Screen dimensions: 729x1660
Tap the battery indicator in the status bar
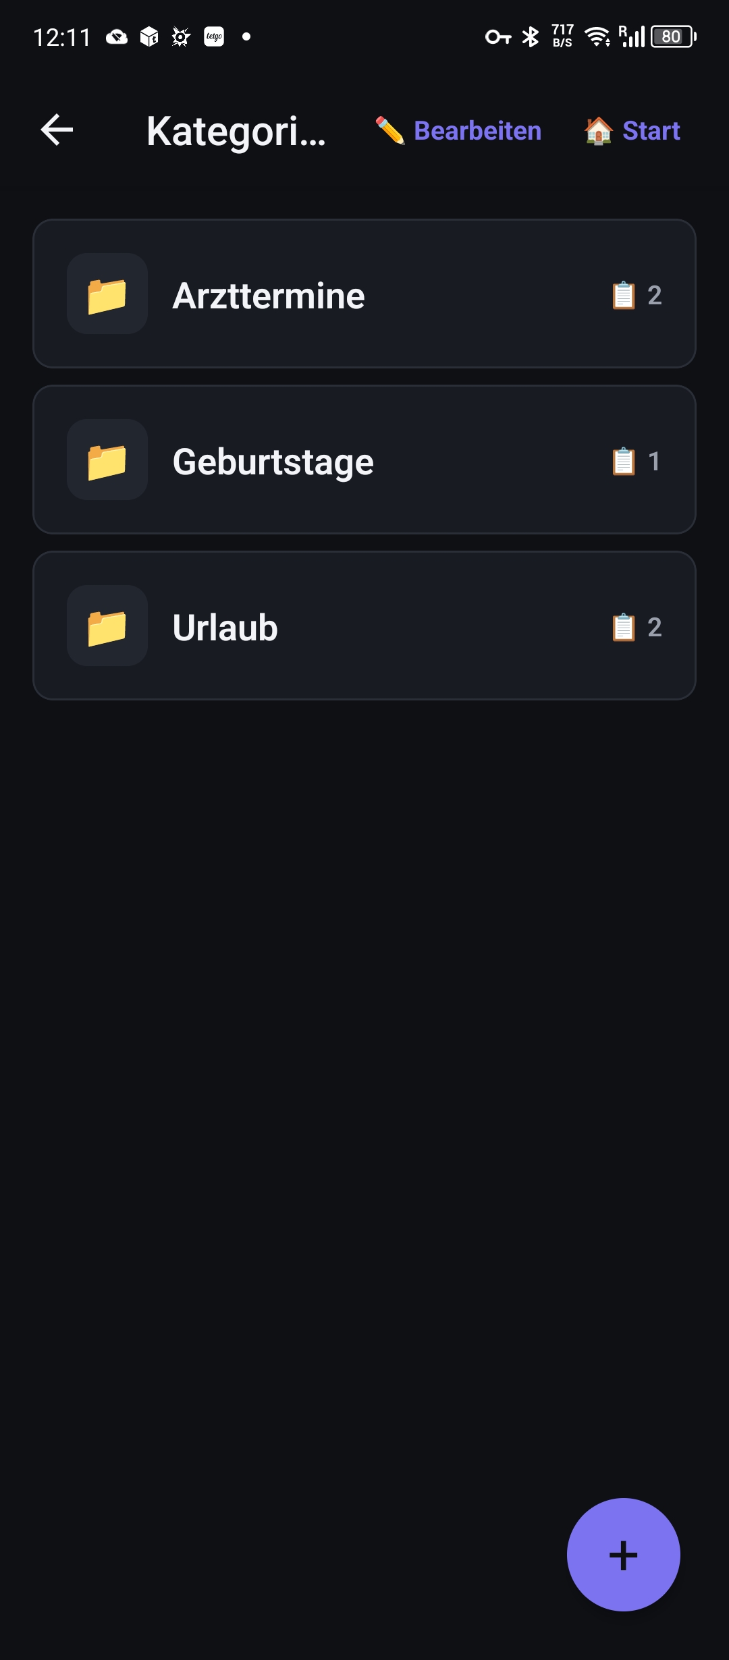click(x=671, y=37)
